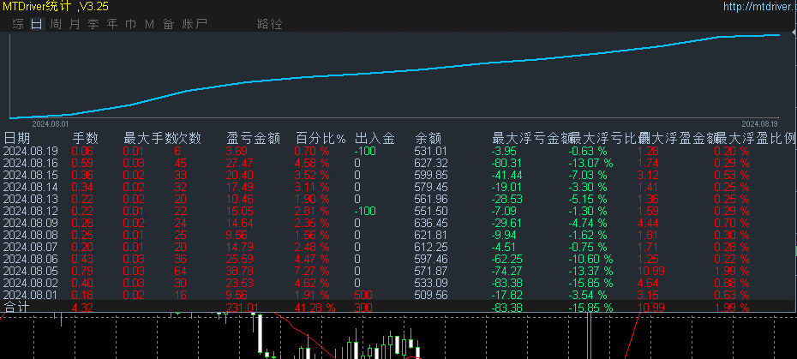Switch to the 综 summary tab
Screen dimensions: 797x359
pos(18,24)
